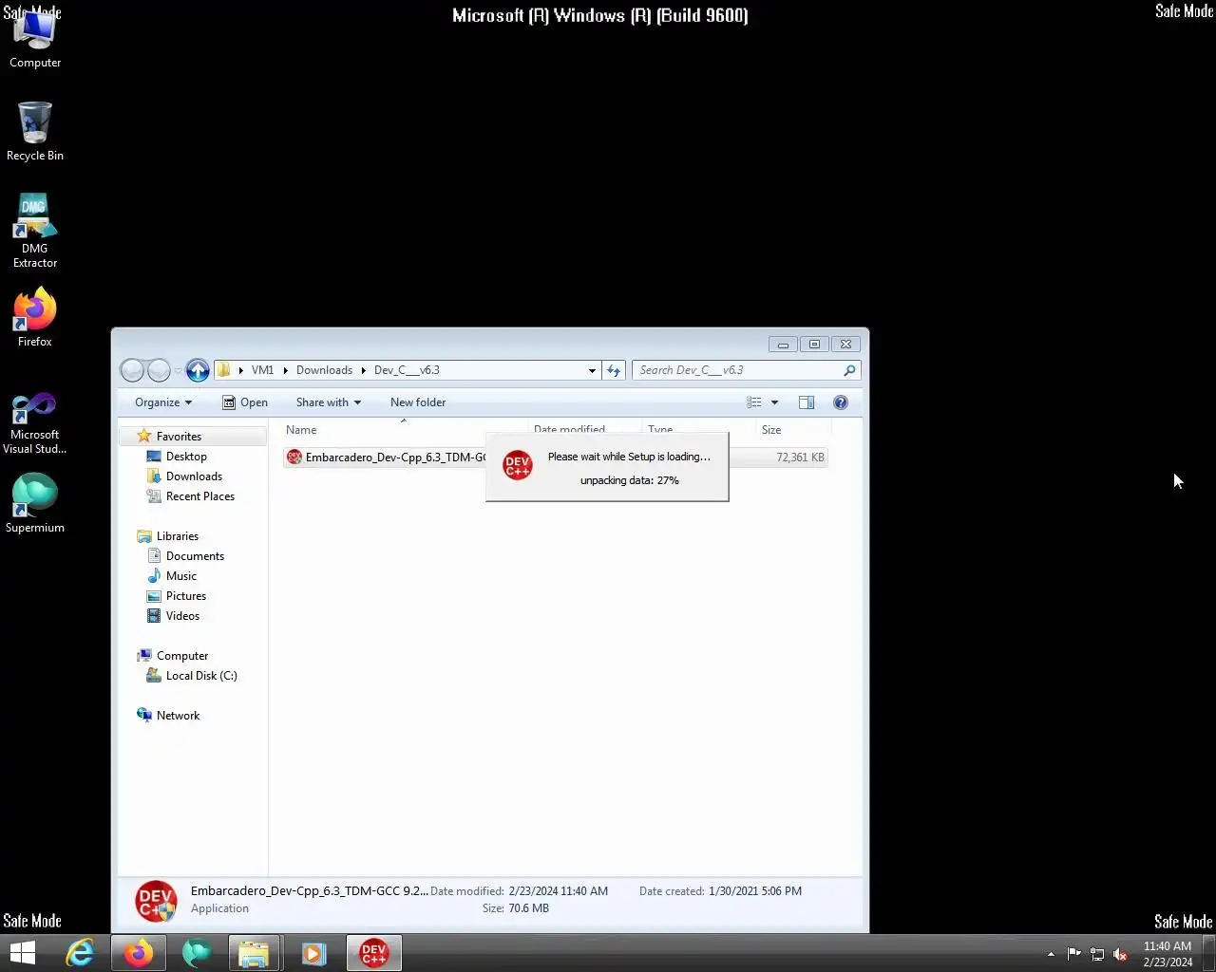The image size is (1216, 972).
Task: Open Internet Explorer from the taskbar
Action: coord(80,953)
